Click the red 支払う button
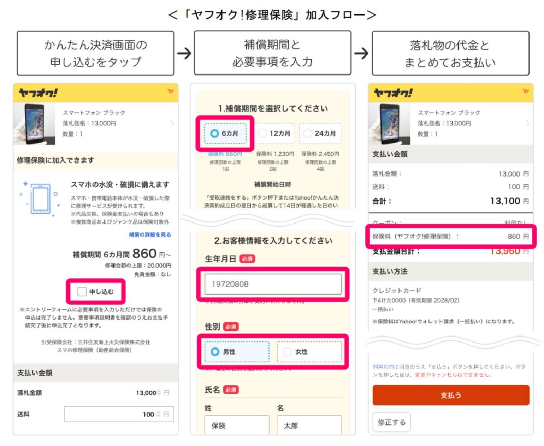This screenshot has height=446, width=544. (x=451, y=395)
